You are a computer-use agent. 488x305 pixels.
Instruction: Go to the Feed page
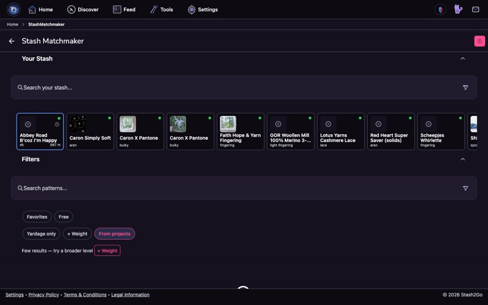tap(124, 10)
